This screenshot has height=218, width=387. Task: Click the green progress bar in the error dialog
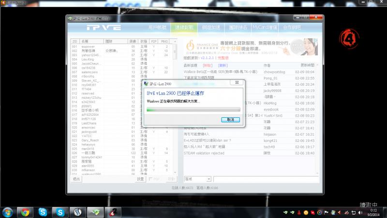click(193, 109)
